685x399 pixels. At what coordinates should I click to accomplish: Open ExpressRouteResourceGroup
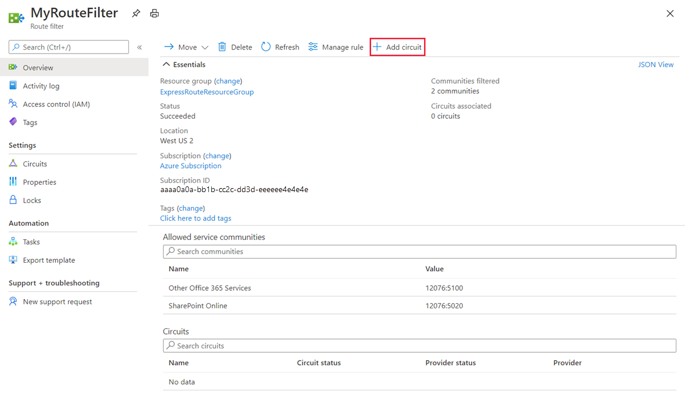click(207, 92)
